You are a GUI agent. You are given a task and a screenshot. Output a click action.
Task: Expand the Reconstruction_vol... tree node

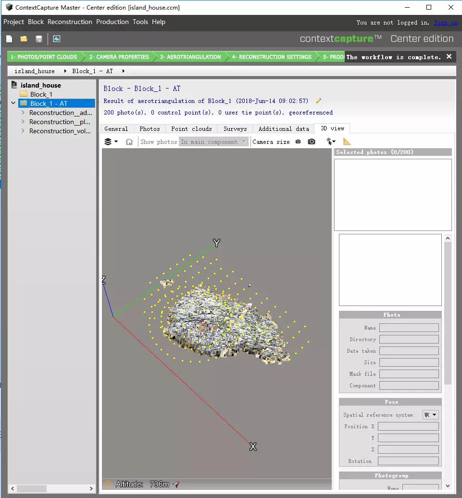[23, 131]
